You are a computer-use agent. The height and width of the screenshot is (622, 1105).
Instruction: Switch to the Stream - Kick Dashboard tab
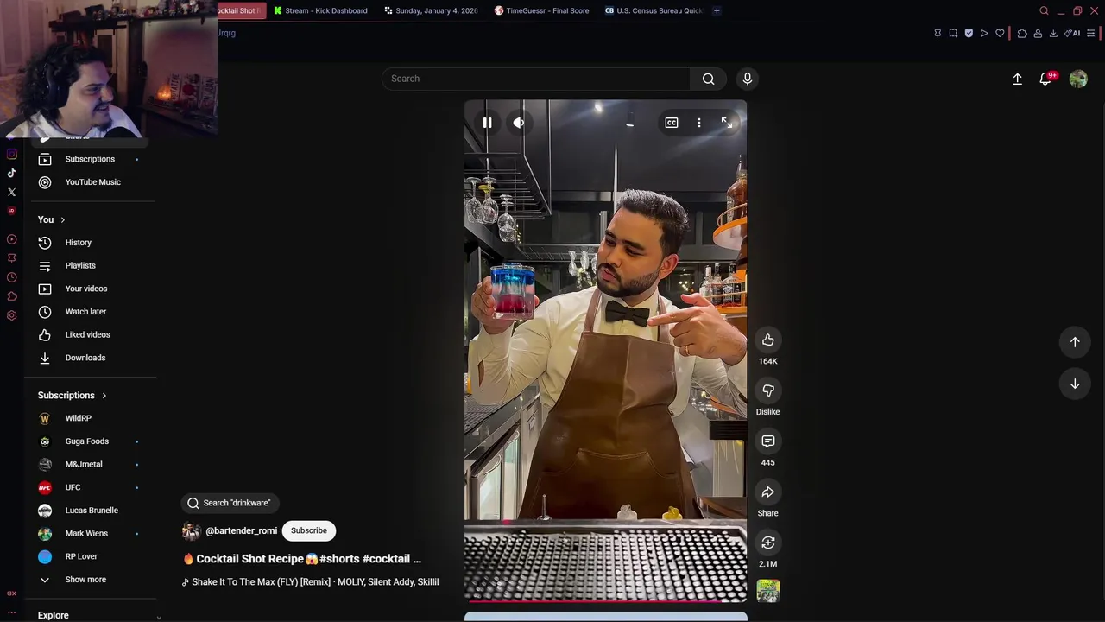(x=320, y=10)
